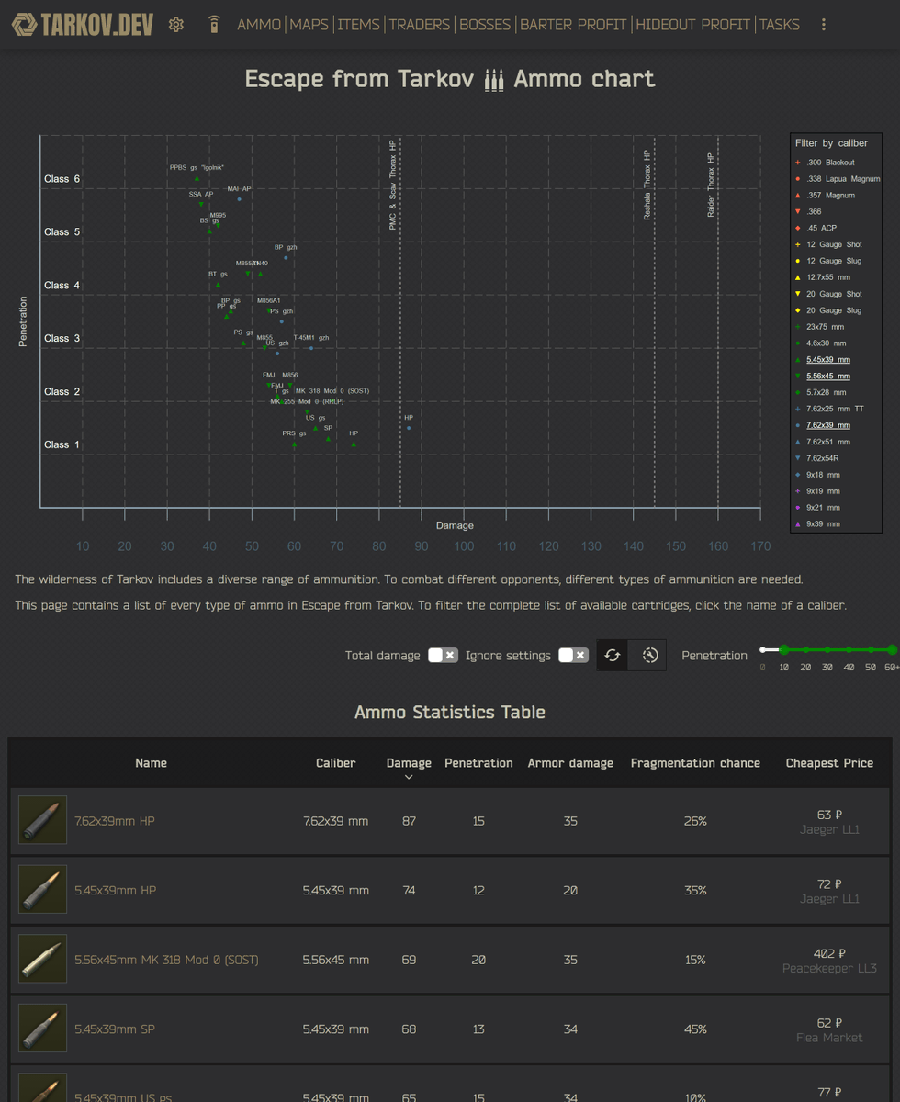
Task: Open the 5.45x39mm SP item link
Action: coord(115,1030)
